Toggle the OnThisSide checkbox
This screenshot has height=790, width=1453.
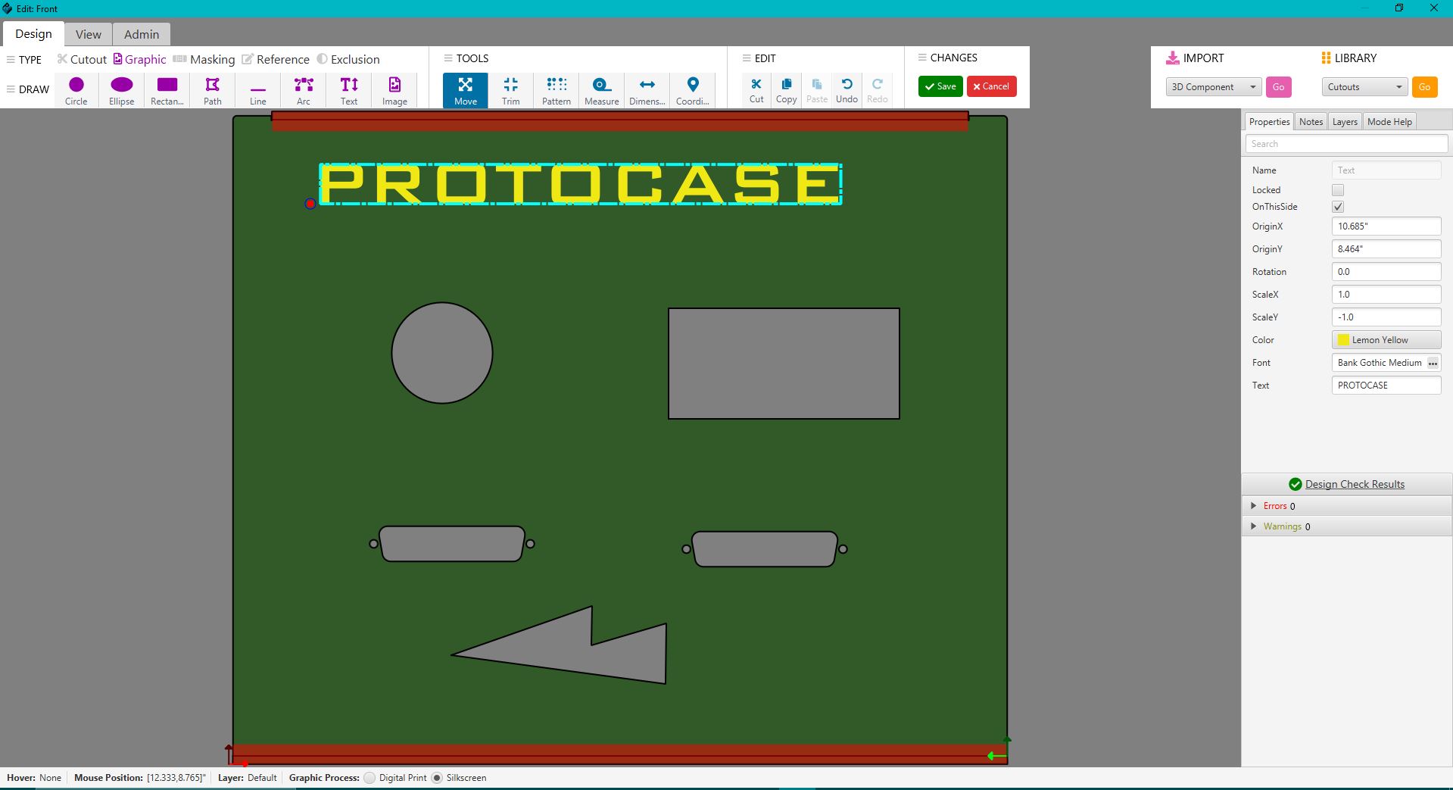pos(1338,207)
